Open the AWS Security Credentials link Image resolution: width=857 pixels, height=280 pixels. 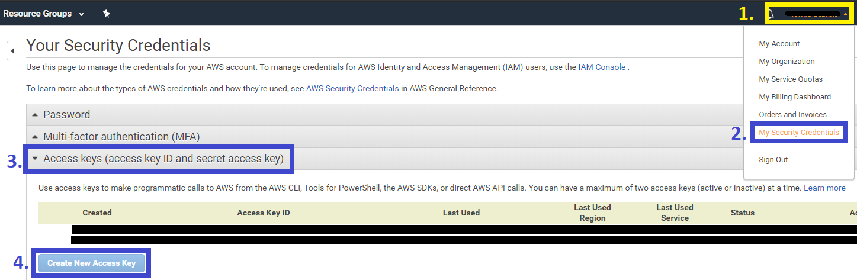click(x=352, y=89)
